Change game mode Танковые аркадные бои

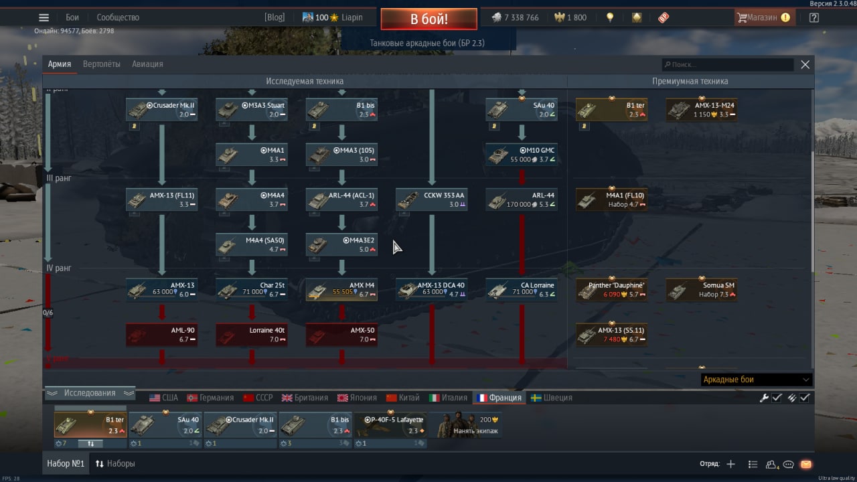pyautogui.click(x=427, y=43)
